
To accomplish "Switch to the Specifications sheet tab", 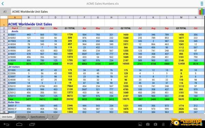I will click(38, 117).
